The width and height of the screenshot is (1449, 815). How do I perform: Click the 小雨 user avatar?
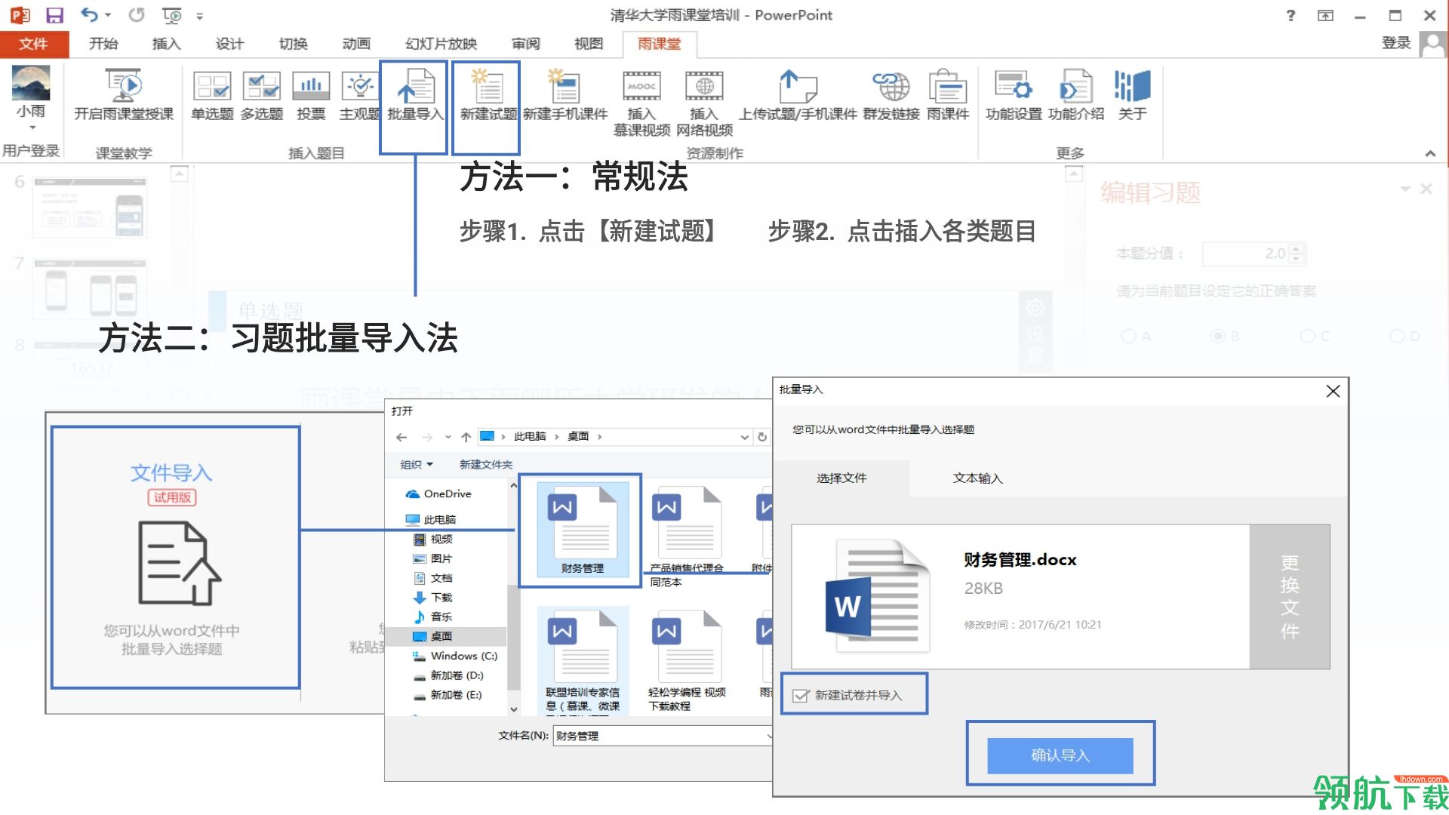click(31, 83)
